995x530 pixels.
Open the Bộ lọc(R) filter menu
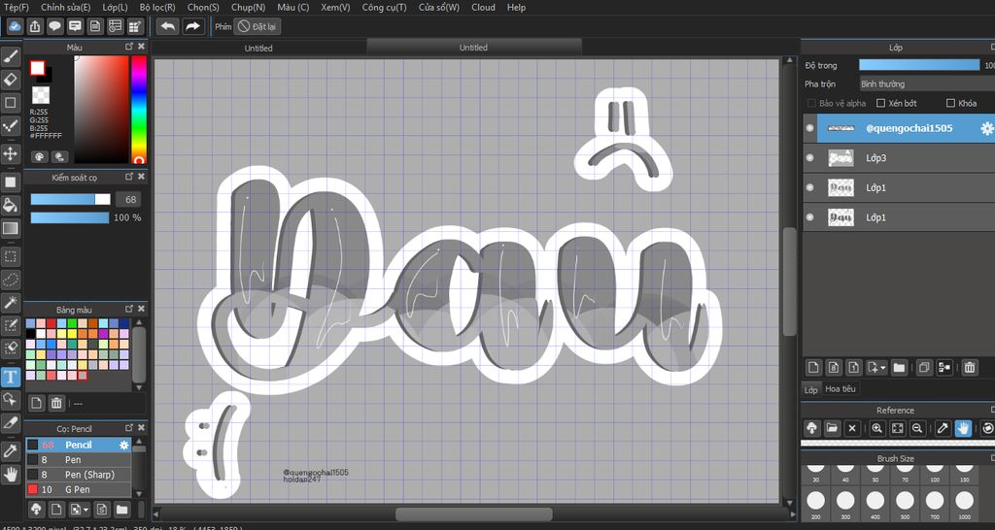(x=157, y=7)
